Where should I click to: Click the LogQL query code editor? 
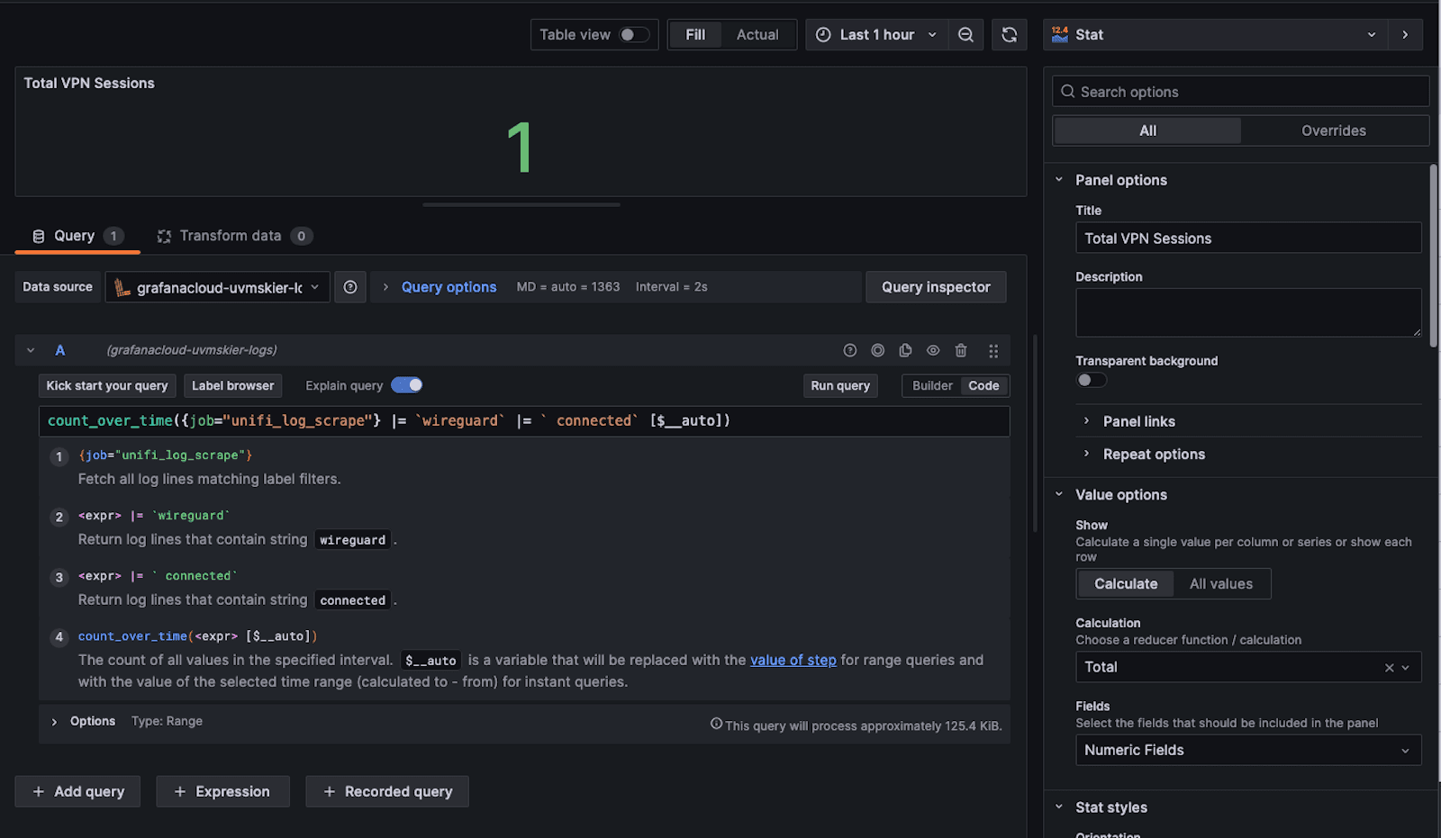524,421
